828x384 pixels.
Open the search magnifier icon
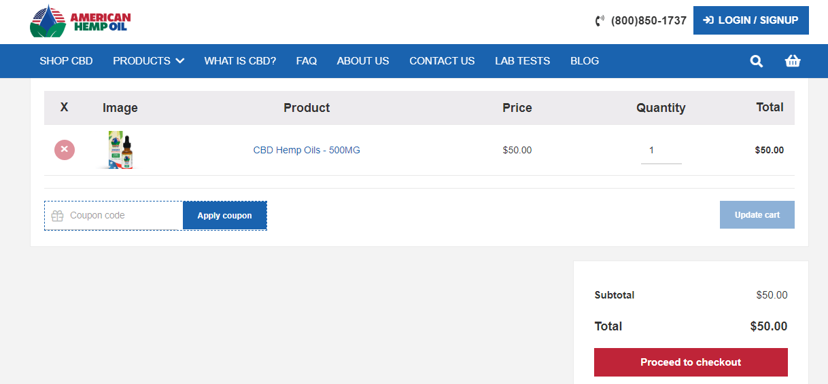(756, 61)
